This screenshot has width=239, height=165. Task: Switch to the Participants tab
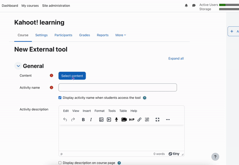[x=63, y=35]
